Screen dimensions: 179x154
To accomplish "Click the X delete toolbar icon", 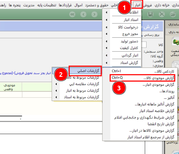I will [162, 14].
